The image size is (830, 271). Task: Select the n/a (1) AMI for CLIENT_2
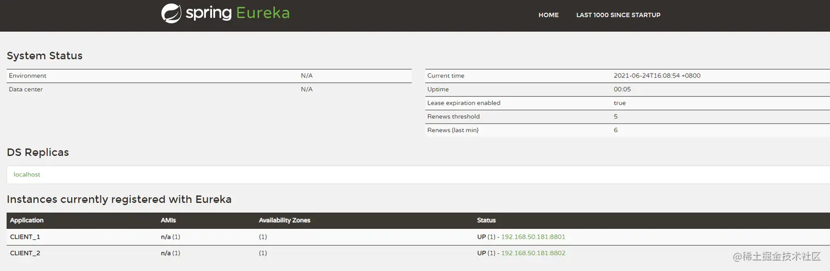point(170,253)
